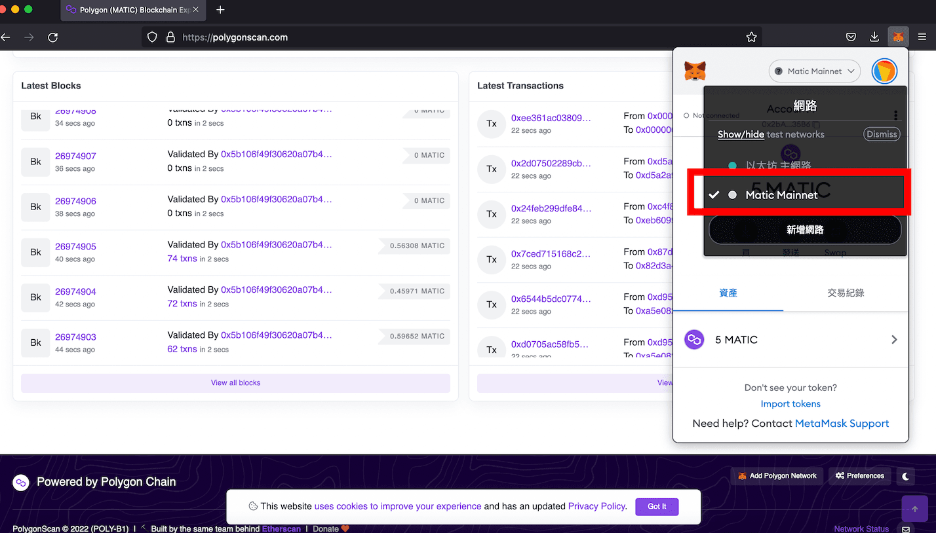Viewport: 936px width, 533px height.
Task: Click the MATIC token purple icon
Action: 694,340
